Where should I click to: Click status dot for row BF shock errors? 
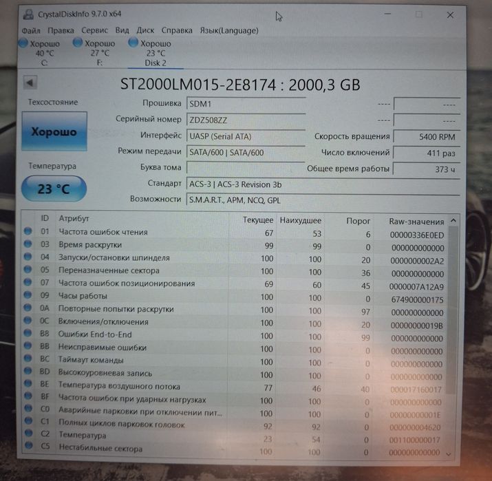28,396
